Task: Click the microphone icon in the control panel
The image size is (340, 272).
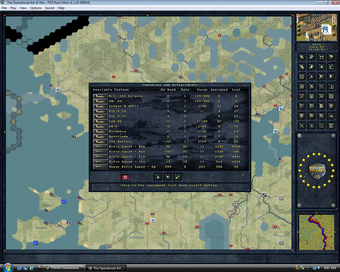Action: click(302, 116)
